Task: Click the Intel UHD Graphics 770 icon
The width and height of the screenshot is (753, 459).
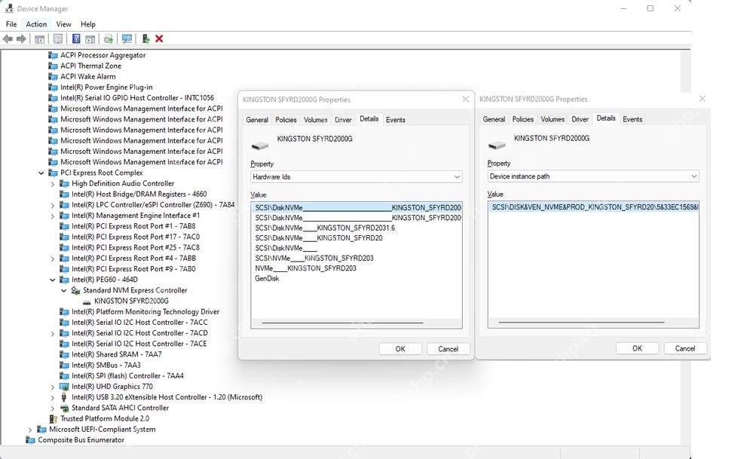Action: [64, 387]
